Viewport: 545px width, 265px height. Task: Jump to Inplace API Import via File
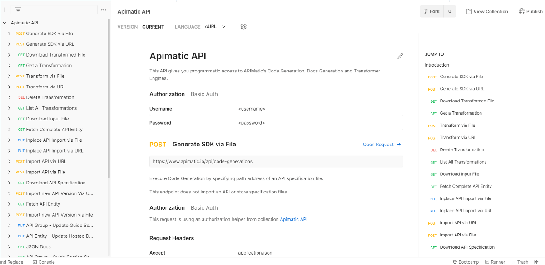[x=466, y=198]
